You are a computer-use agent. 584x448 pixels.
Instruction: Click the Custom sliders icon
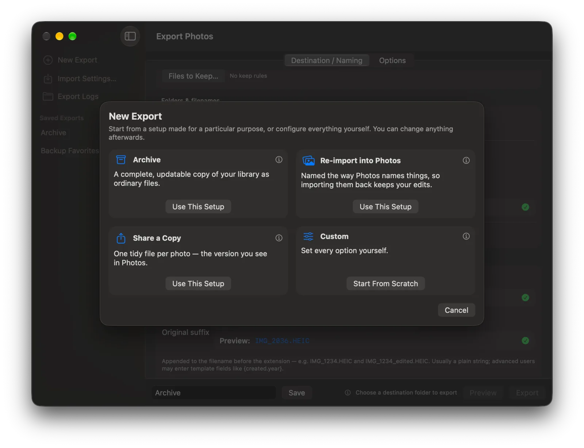pos(308,236)
